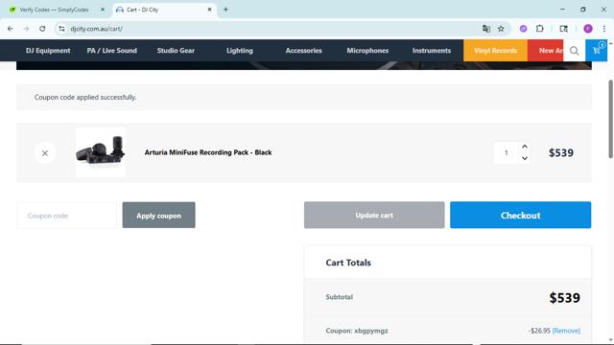Close the Cart - DJ City tab
Screen dimensions: 614x345
[x=209, y=10]
